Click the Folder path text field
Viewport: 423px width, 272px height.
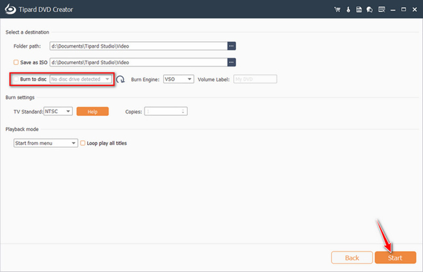(x=139, y=46)
